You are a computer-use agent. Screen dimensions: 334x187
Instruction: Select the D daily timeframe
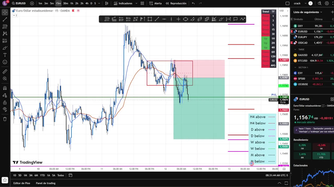coord(91,3)
